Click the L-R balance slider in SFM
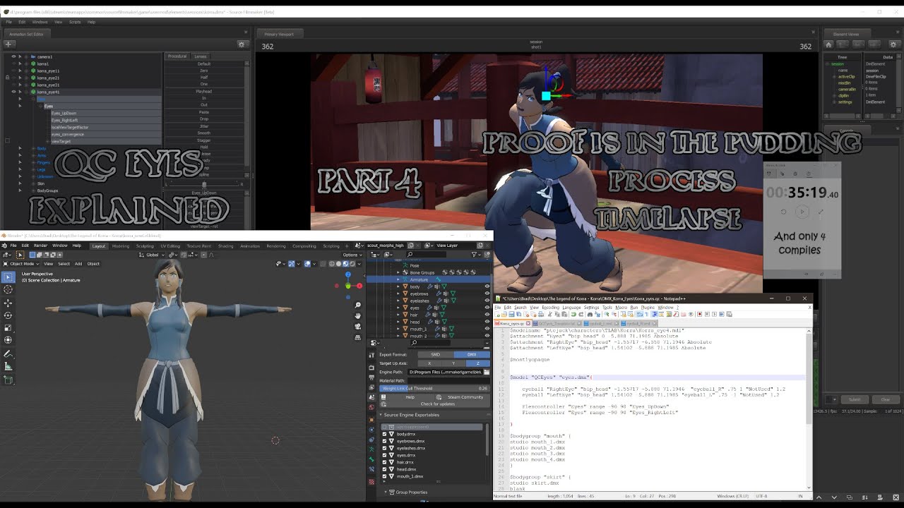Image resolution: width=904 pixels, height=508 pixels. click(204, 185)
